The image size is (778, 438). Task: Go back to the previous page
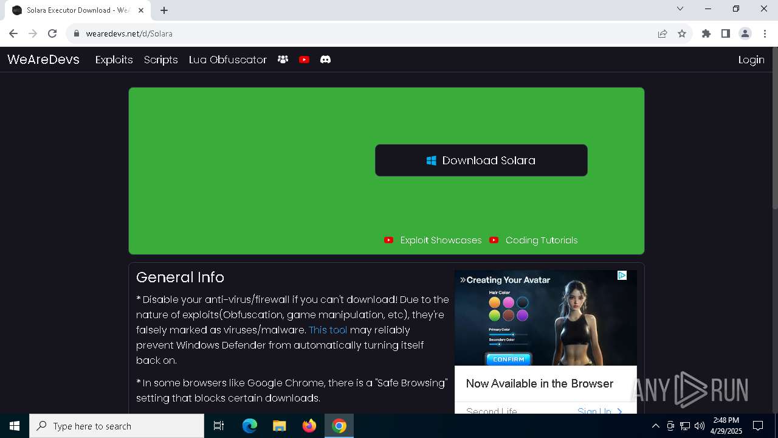click(13, 33)
